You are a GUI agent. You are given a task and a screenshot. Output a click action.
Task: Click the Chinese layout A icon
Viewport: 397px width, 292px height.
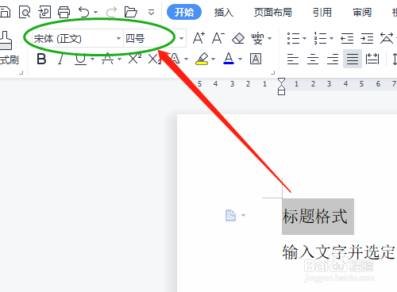click(387, 38)
